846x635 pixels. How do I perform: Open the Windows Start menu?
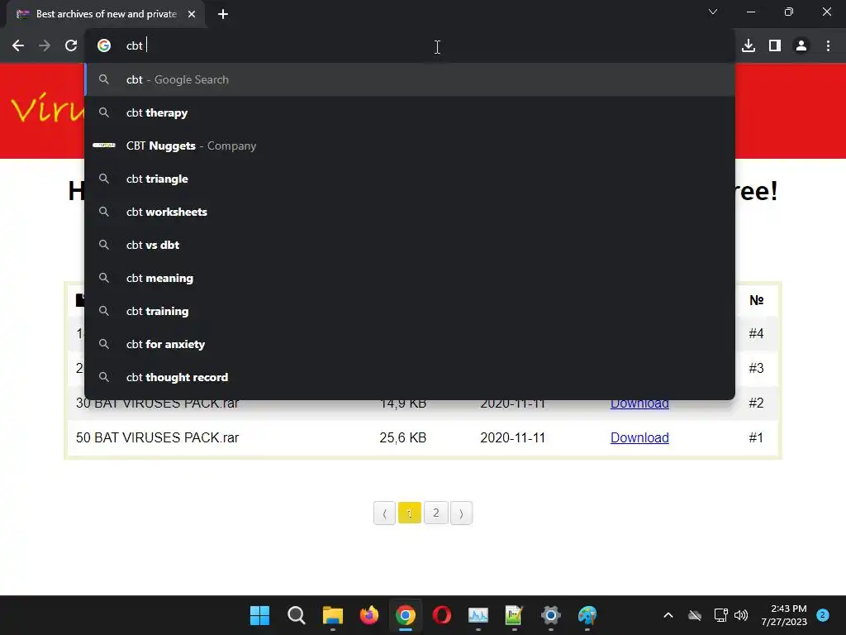point(259,615)
